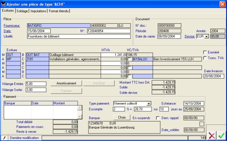
Task: Click Escompte amount 28,70 field
Action: tap(143, 109)
